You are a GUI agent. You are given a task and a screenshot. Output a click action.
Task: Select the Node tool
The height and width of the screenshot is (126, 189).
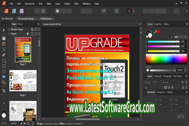click(4, 30)
